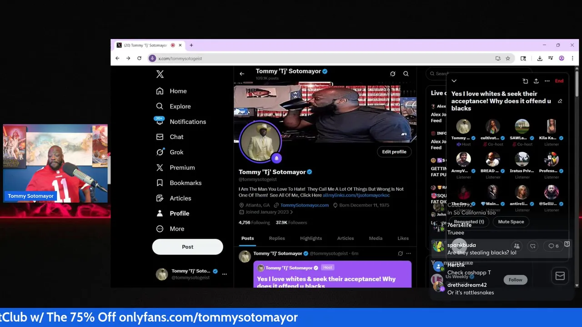582x327 pixels.
Task: Click the browser forward navigation arrow
Action: pos(128,58)
